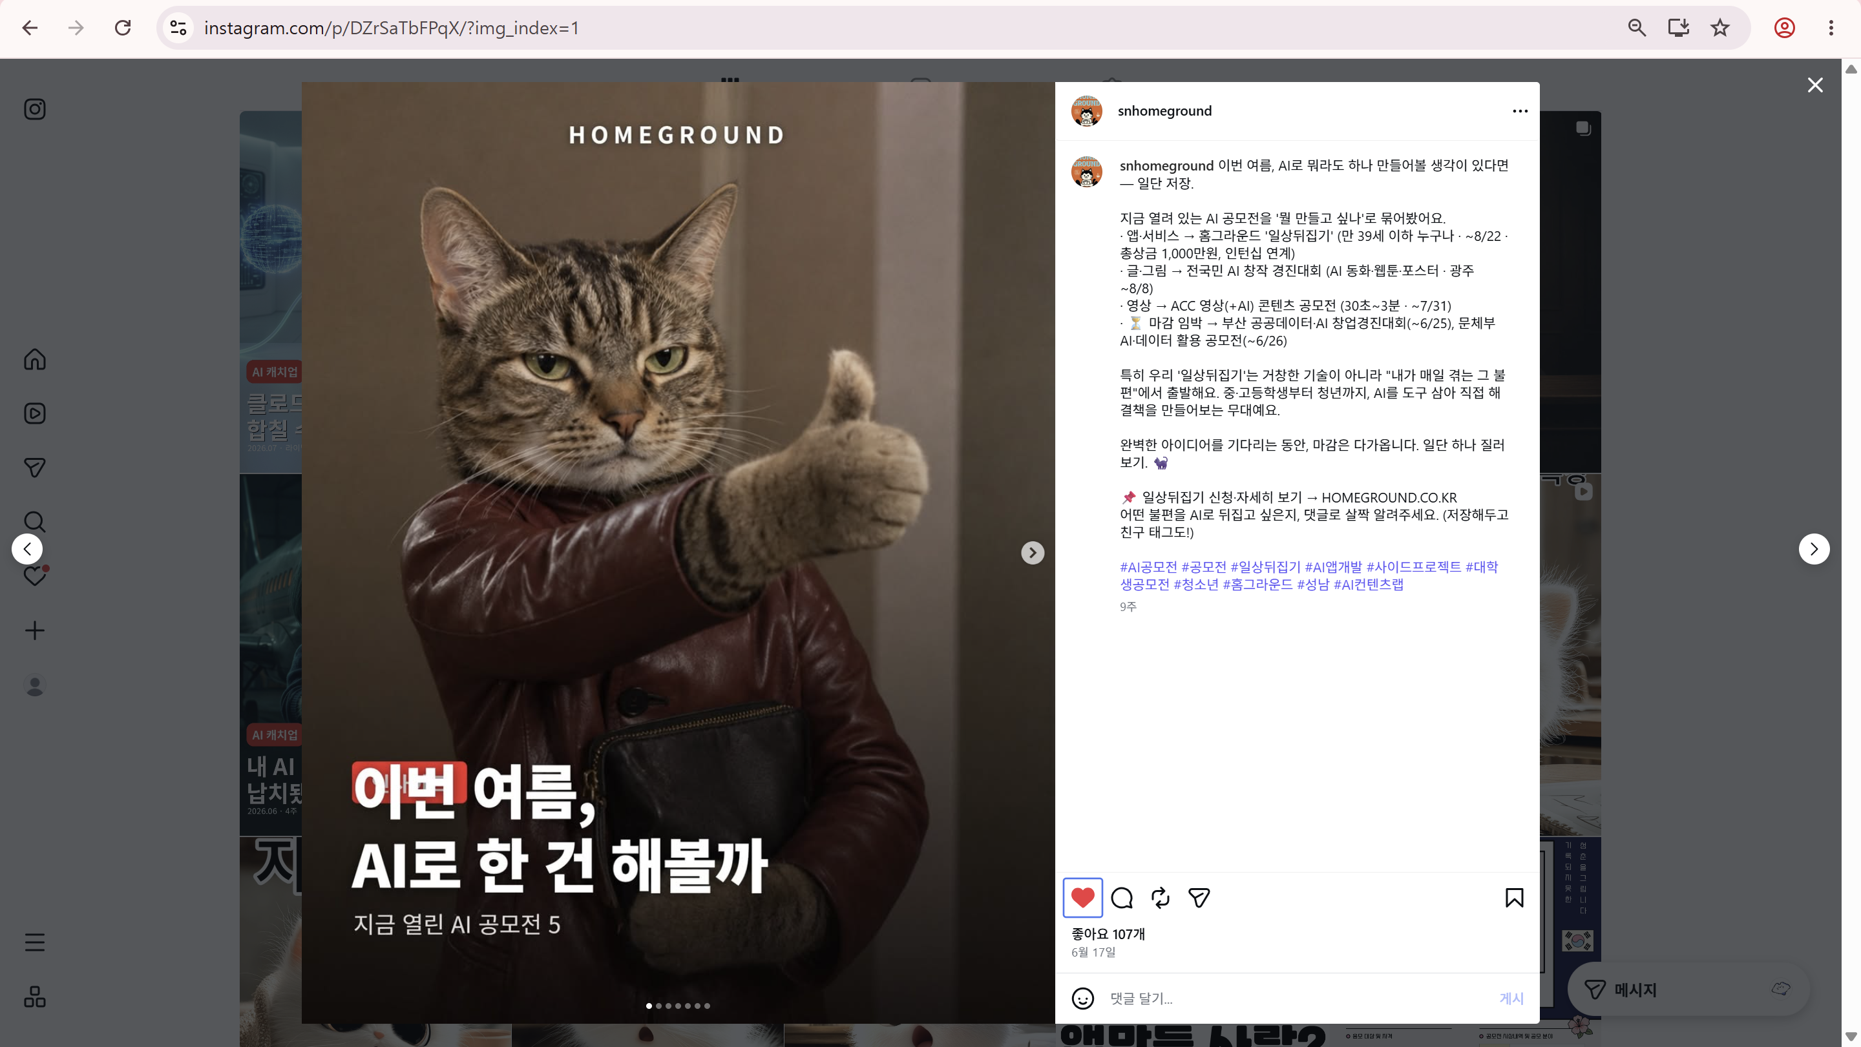Open site information icon in address bar

(x=178, y=28)
